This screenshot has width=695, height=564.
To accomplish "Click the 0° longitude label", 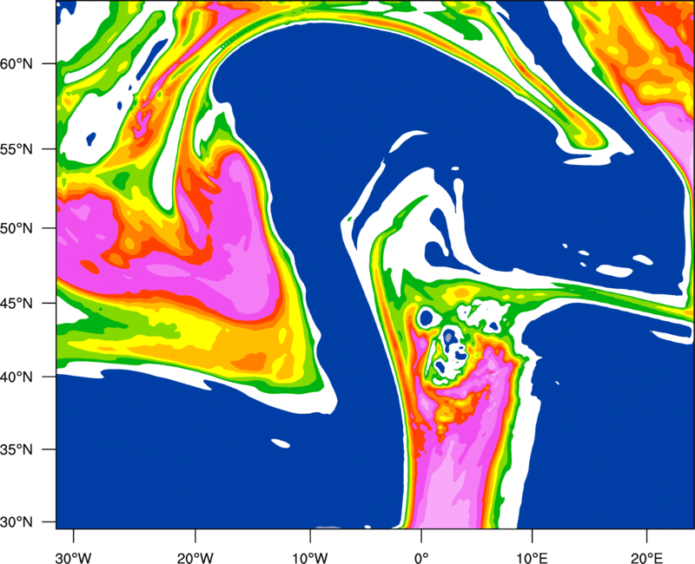I will tap(421, 558).
